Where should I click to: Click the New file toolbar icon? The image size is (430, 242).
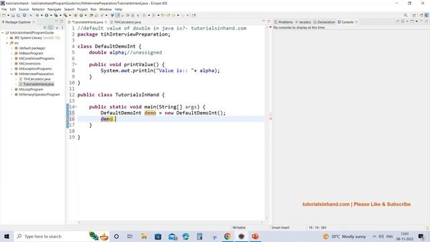[4, 15]
